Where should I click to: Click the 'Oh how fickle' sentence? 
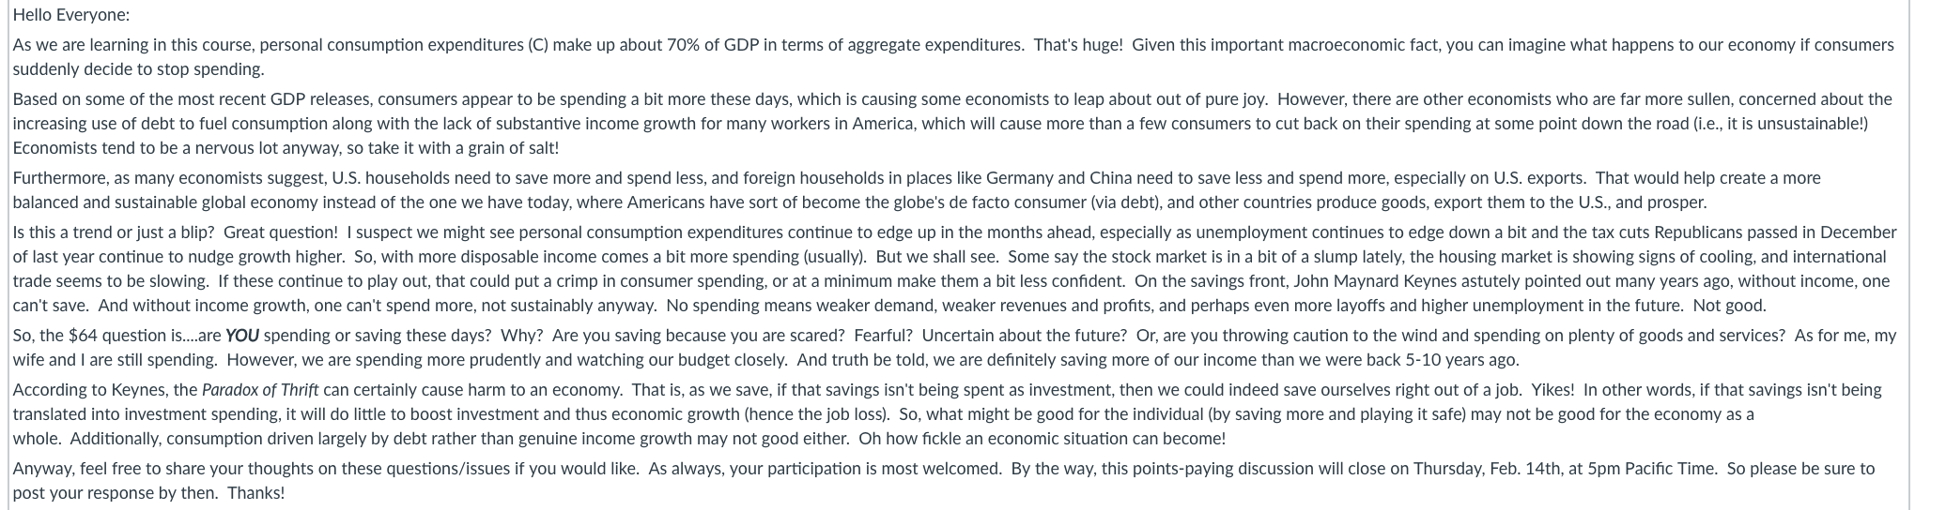[x=1042, y=439]
